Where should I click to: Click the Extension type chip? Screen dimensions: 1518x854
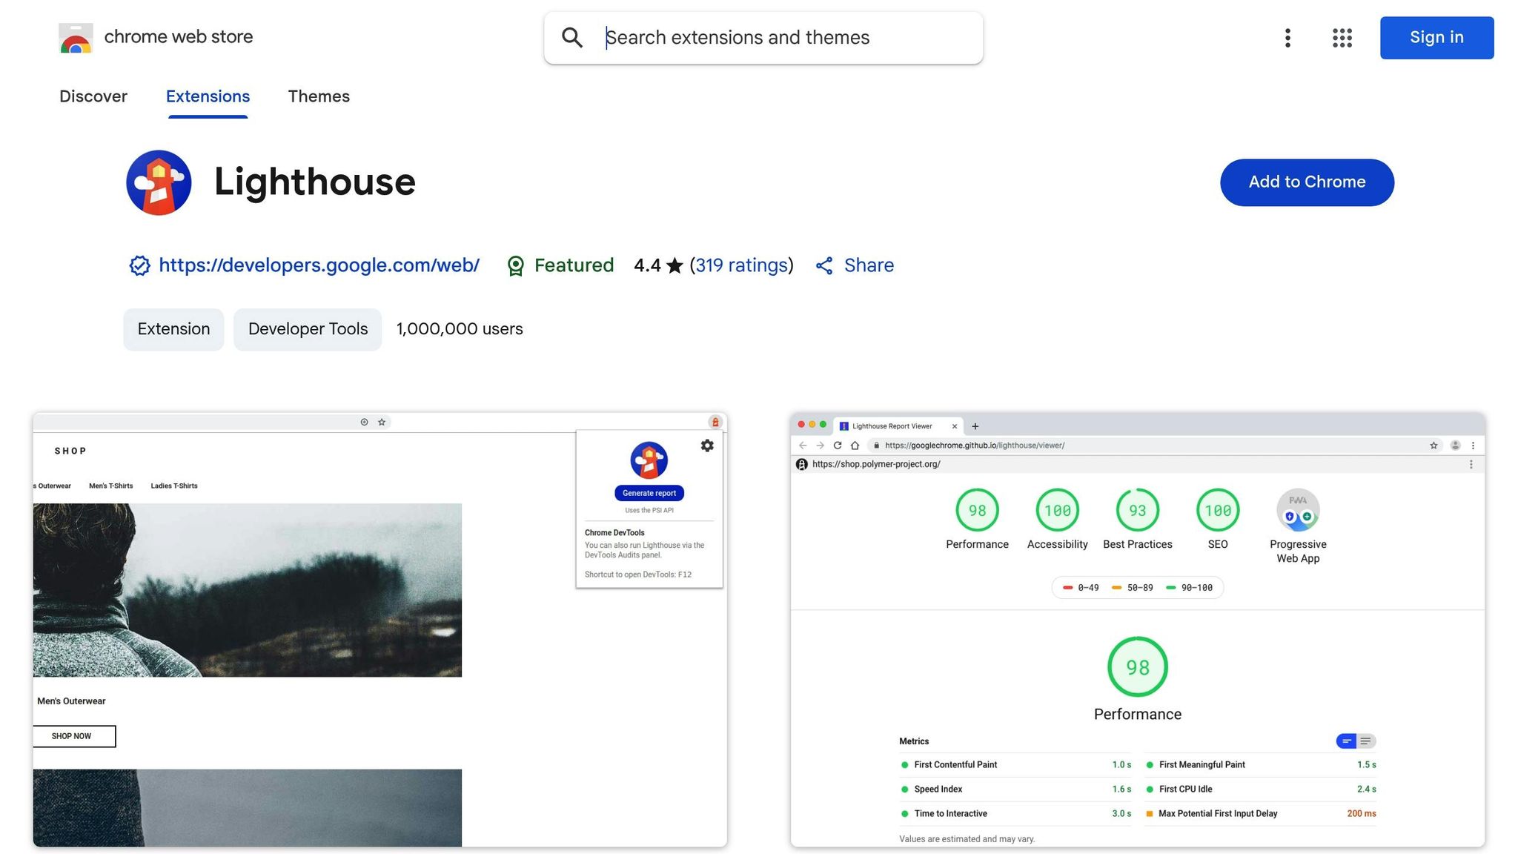[x=173, y=329]
